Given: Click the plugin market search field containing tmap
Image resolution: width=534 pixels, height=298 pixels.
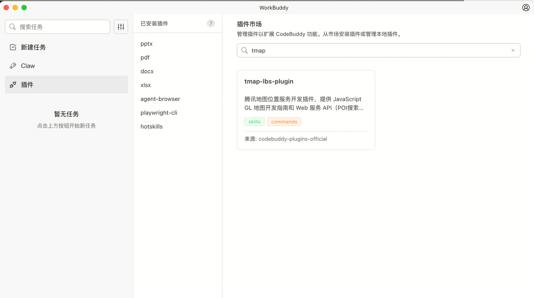Looking at the screenshot, I should (x=377, y=50).
